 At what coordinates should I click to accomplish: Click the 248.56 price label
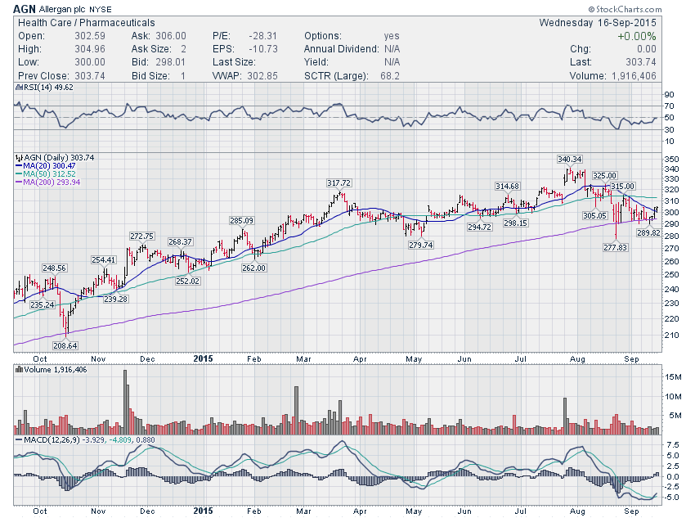click(54, 268)
